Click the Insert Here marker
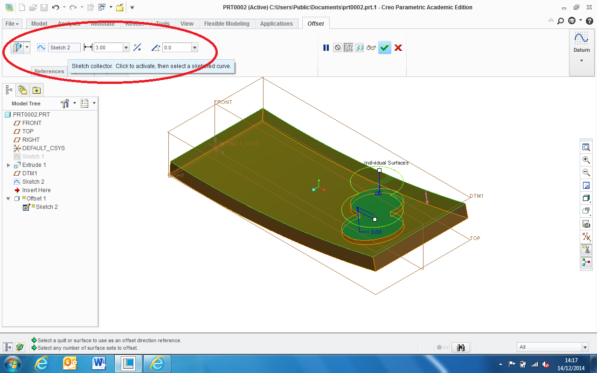 (32, 190)
